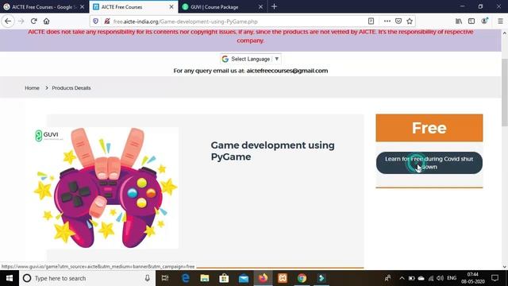Bookmark this page with star icon
Image resolution: width=508 pixels, height=286 pixels.
tap(410, 21)
